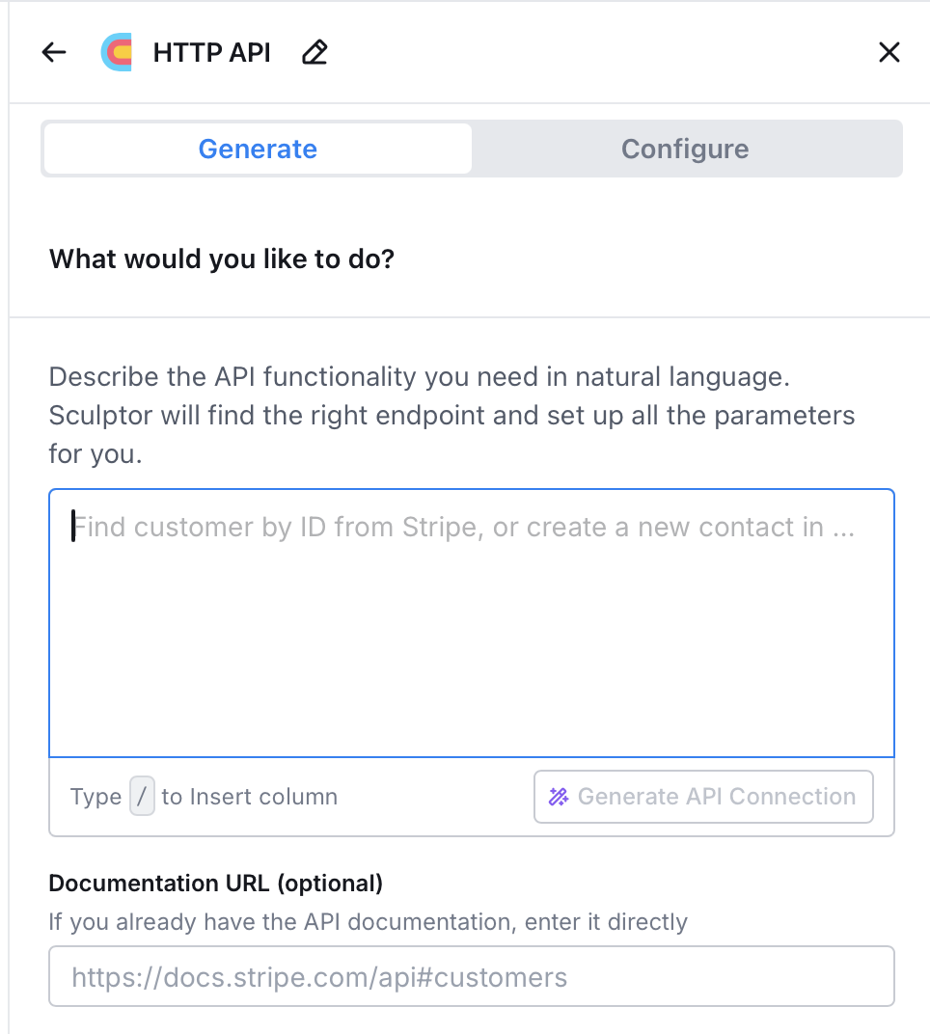The width and height of the screenshot is (930, 1034).
Task: Click the slash key hint badge
Action: click(141, 796)
